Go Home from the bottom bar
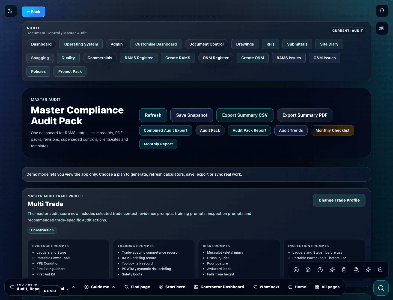This screenshot has width=393, height=300. (x=297, y=287)
